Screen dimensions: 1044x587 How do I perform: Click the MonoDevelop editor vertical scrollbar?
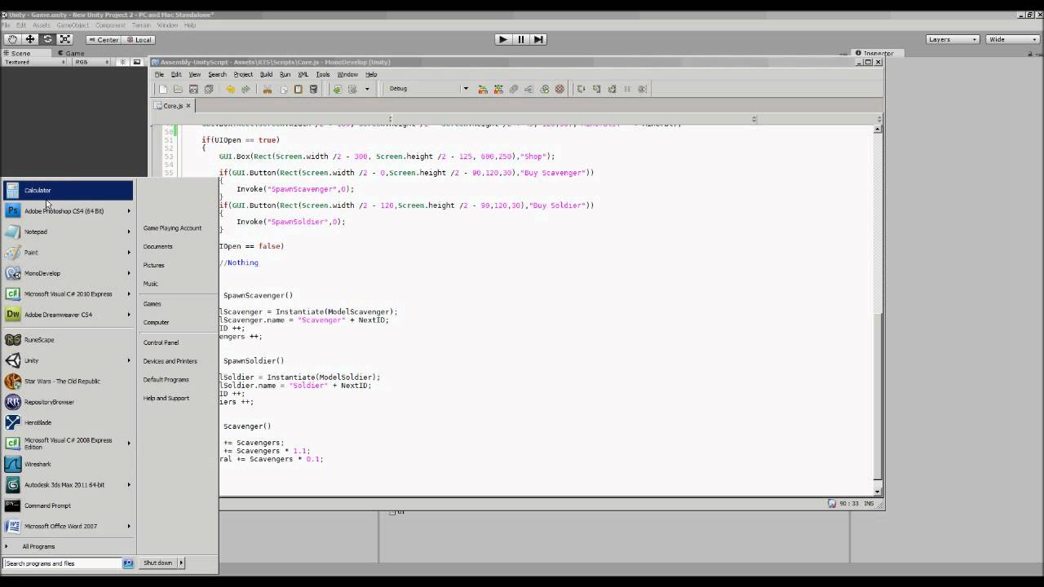tap(878, 310)
